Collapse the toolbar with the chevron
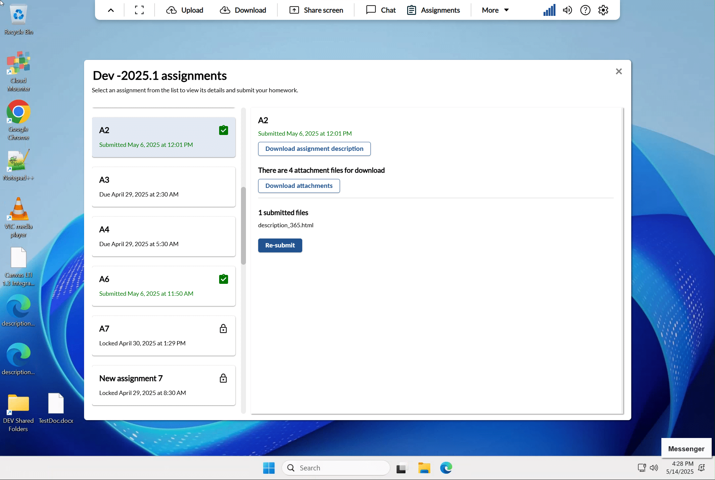This screenshot has height=480, width=715. pyautogui.click(x=110, y=10)
